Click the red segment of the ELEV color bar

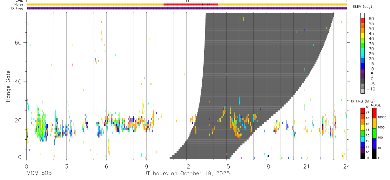363,20
